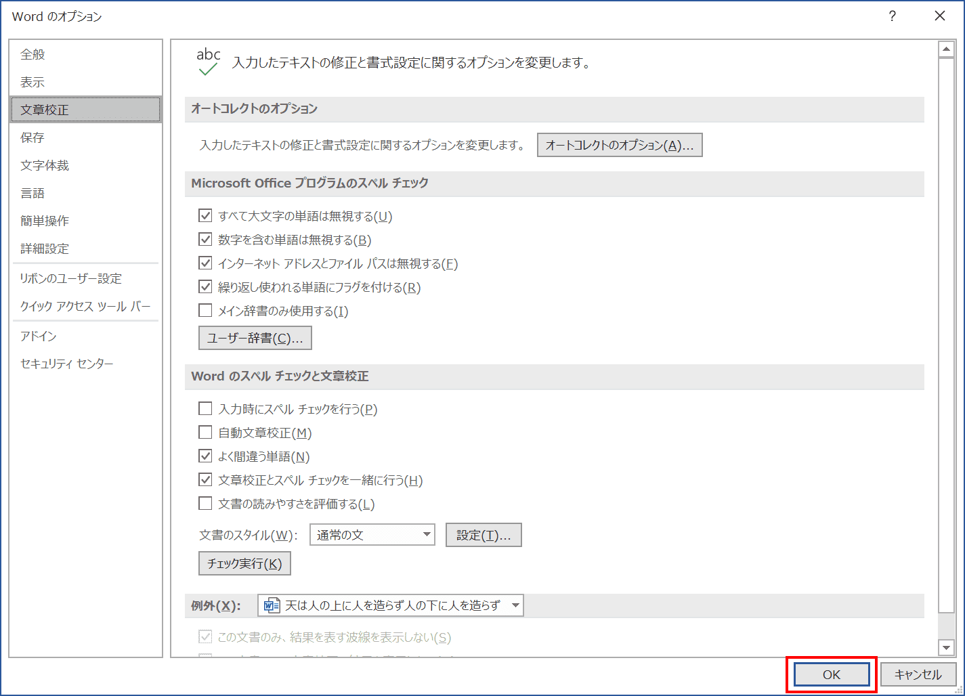Click the Word document icon in 例外 dropdown
The height and width of the screenshot is (696, 965).
coord(272,605)
